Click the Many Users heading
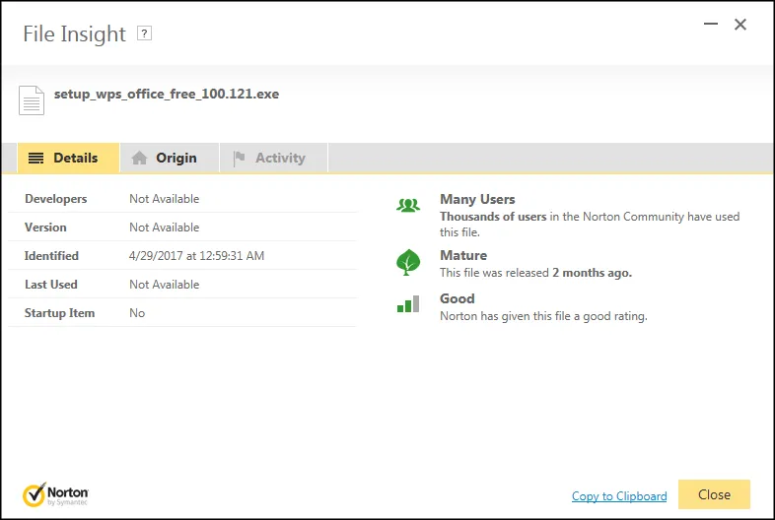 tap(477, 199)
